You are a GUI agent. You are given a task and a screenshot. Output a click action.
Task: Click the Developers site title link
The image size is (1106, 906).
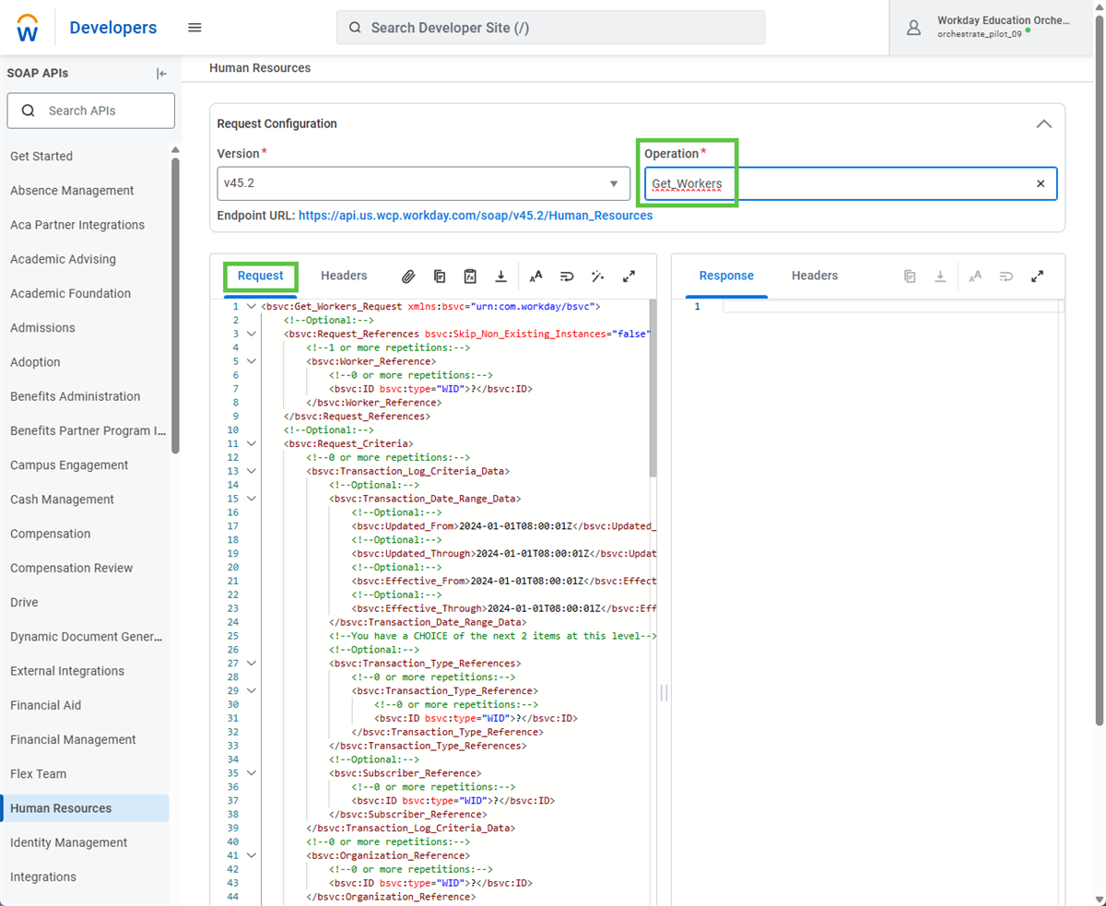click(113, 28)
